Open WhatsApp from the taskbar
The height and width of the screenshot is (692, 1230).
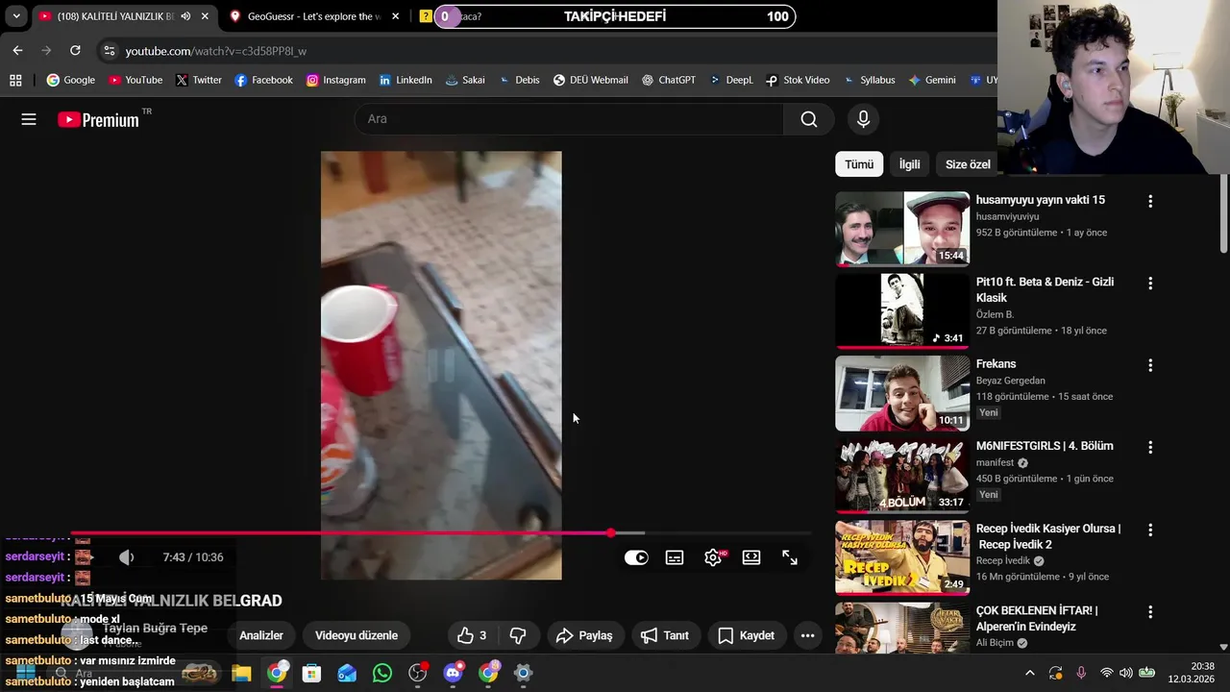pos(382,673)
